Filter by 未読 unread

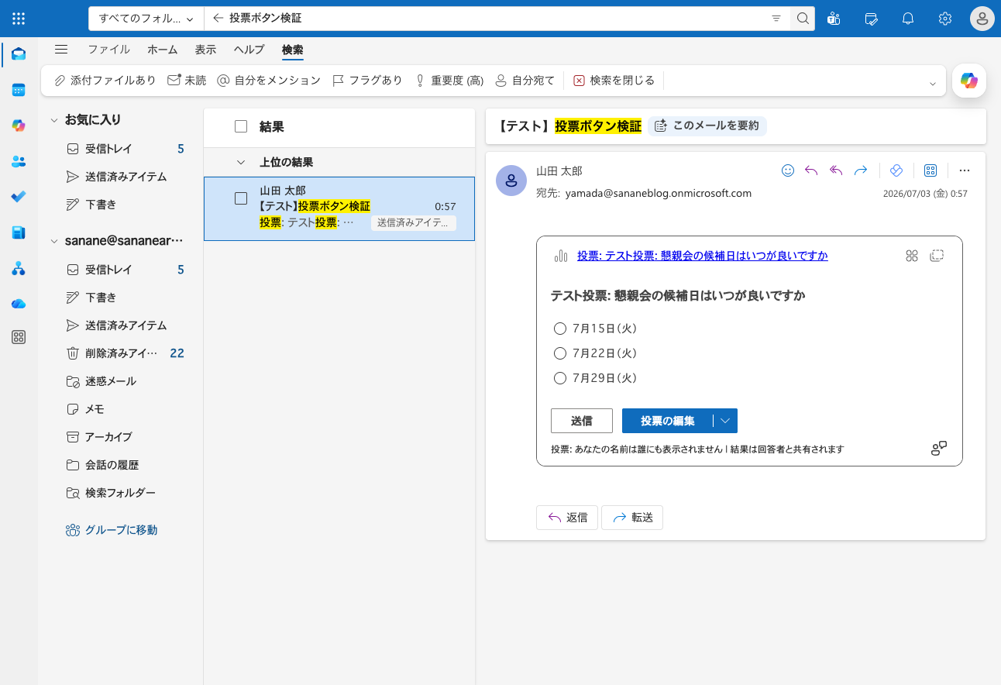click(187, 81)
